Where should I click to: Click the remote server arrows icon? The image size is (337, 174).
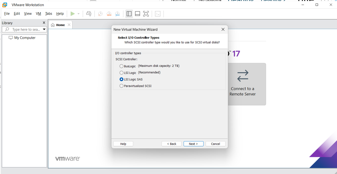243,76
